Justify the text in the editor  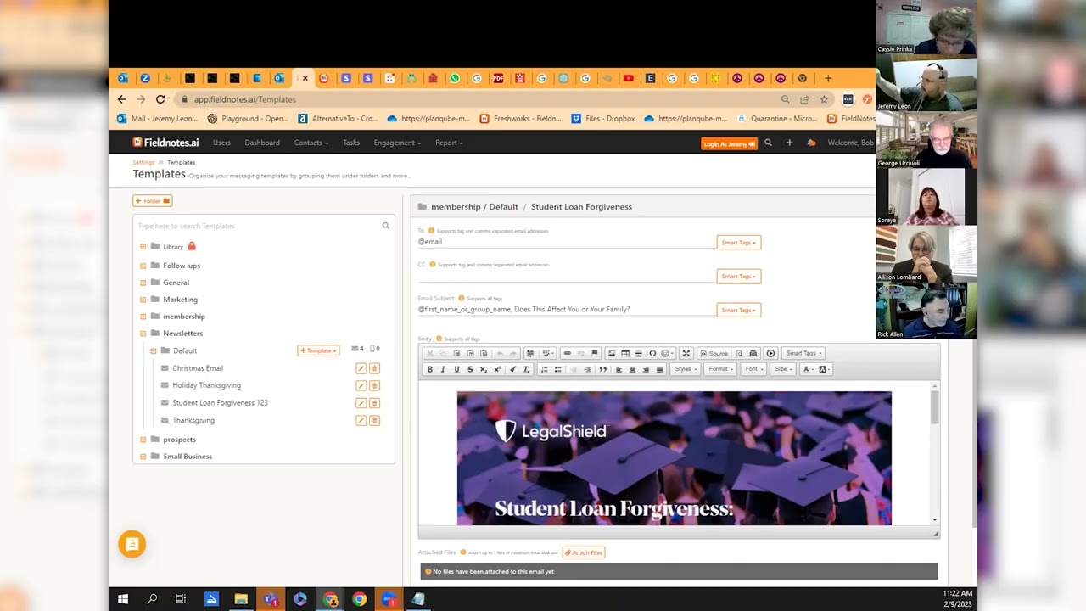(659, 369)
